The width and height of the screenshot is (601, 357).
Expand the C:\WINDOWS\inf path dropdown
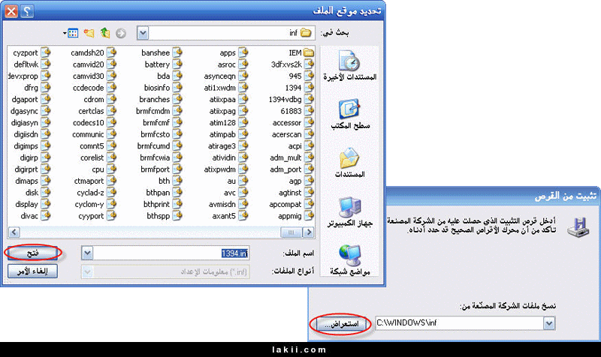pos(548,323)
